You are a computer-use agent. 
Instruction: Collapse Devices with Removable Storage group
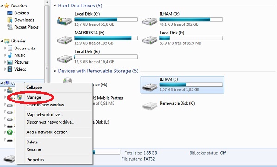[x=55, y=71]
